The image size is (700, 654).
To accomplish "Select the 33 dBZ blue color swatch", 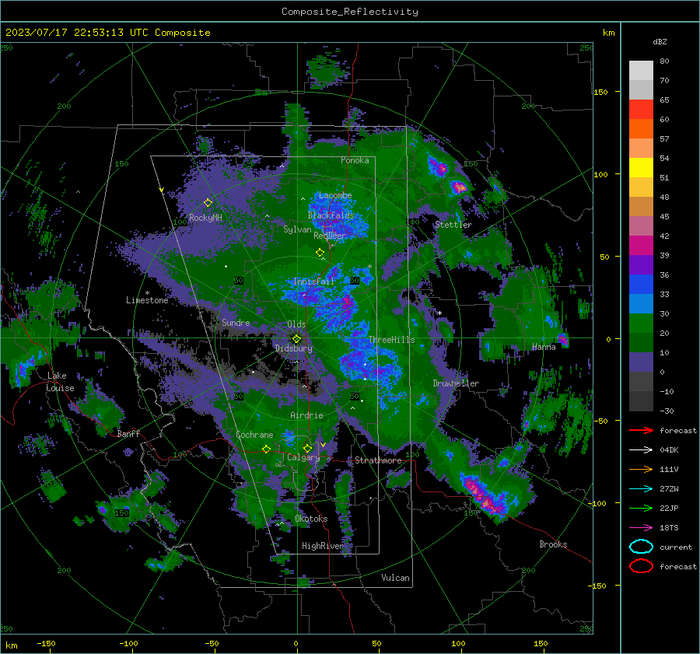I will tap(641, 303).
